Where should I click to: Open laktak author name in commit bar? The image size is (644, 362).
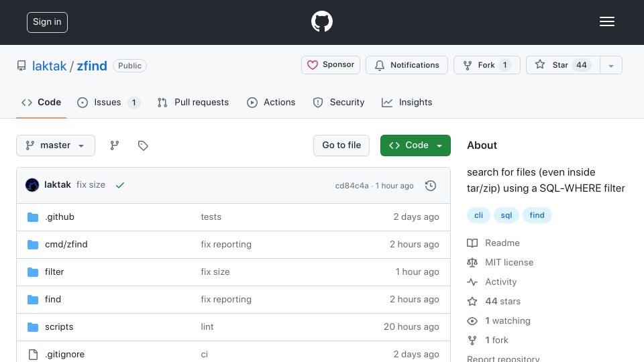[58, 185]
